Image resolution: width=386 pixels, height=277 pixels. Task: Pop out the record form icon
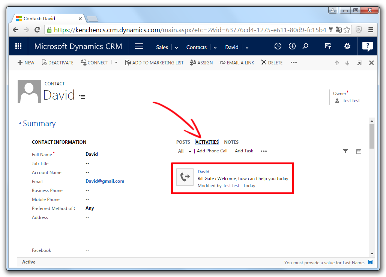point(360,63)
